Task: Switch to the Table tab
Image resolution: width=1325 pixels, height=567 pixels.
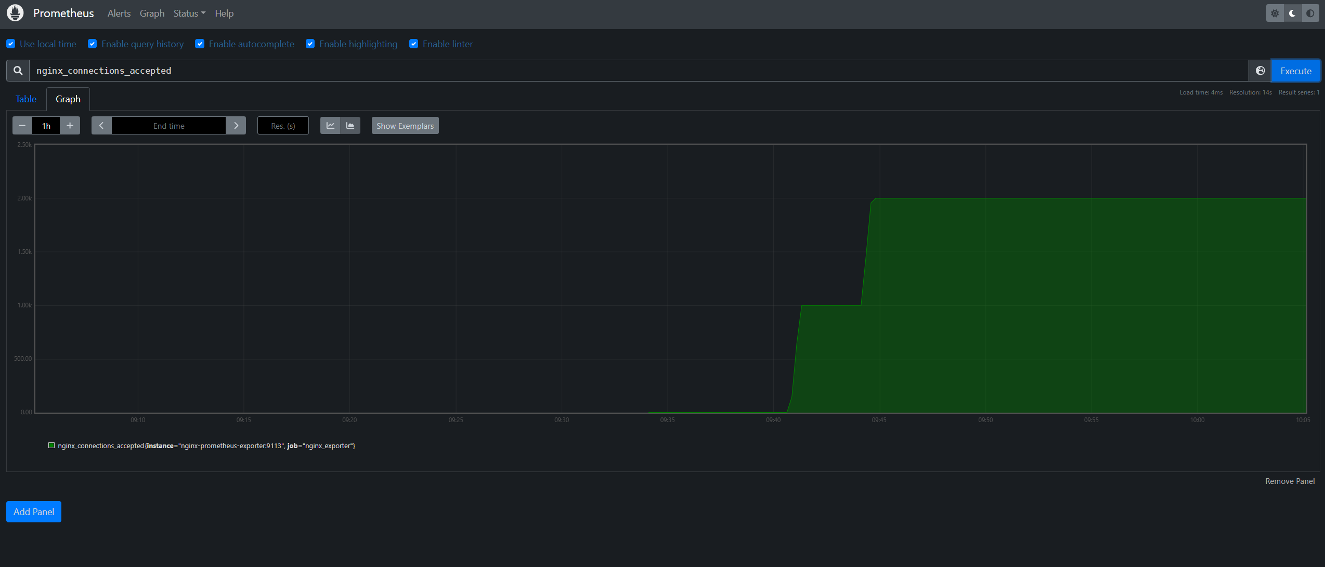Action: click(25, 99)
